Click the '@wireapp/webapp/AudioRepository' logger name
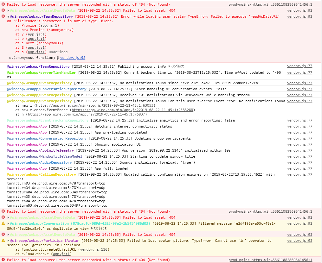 pyautogui.click(x=39, y=162)
